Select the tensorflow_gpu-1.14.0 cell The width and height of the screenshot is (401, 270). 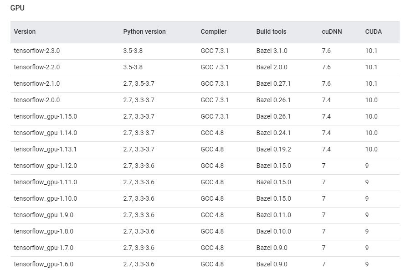[46, 133]
